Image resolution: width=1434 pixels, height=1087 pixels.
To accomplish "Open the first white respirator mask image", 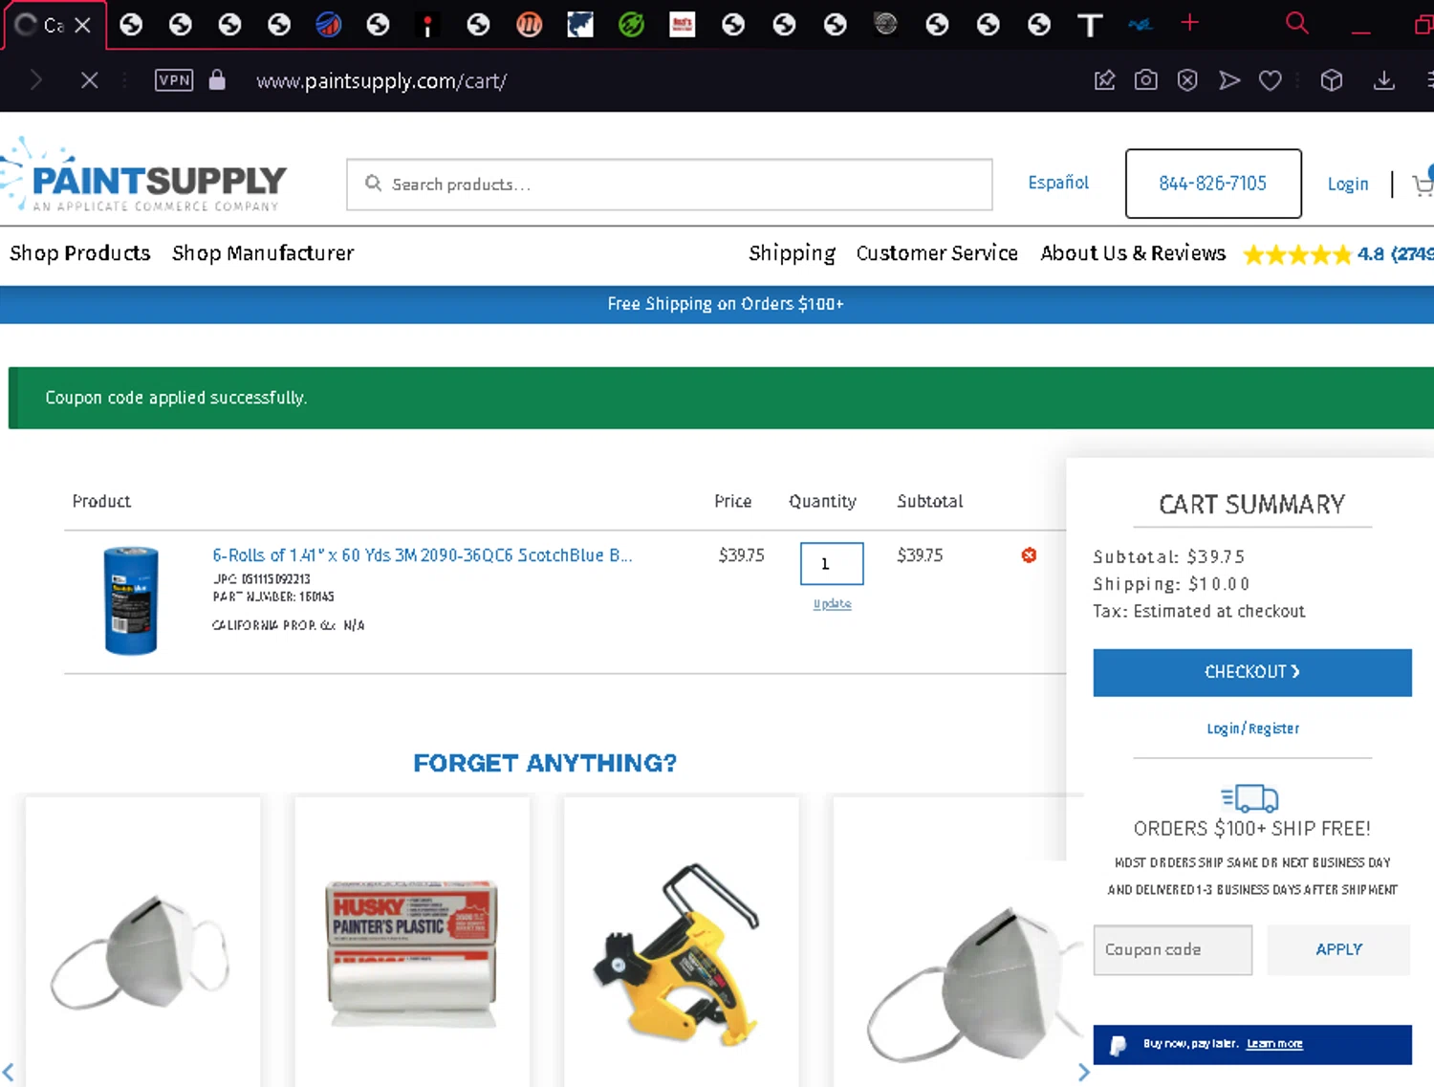I will point(141,952).
